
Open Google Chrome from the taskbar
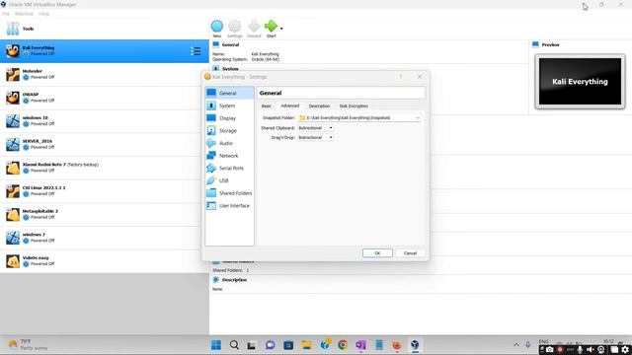click(x=343, y=345)
